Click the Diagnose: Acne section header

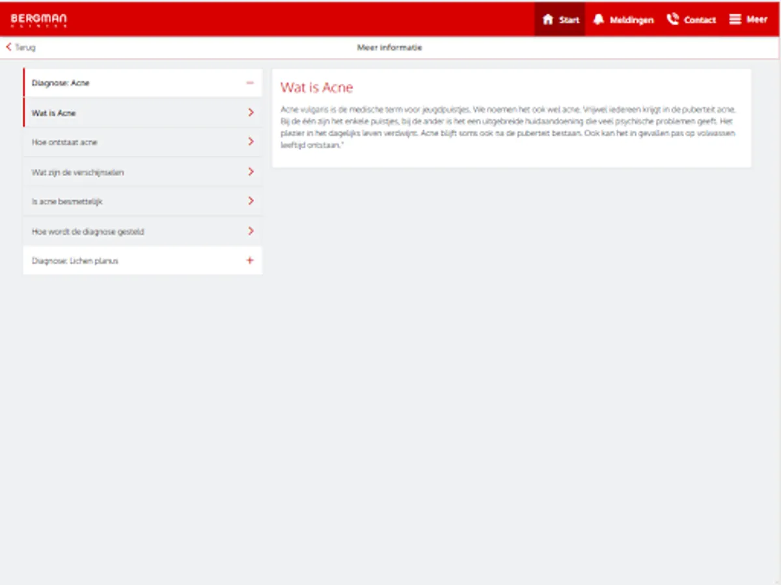click(x=143, y=83)
